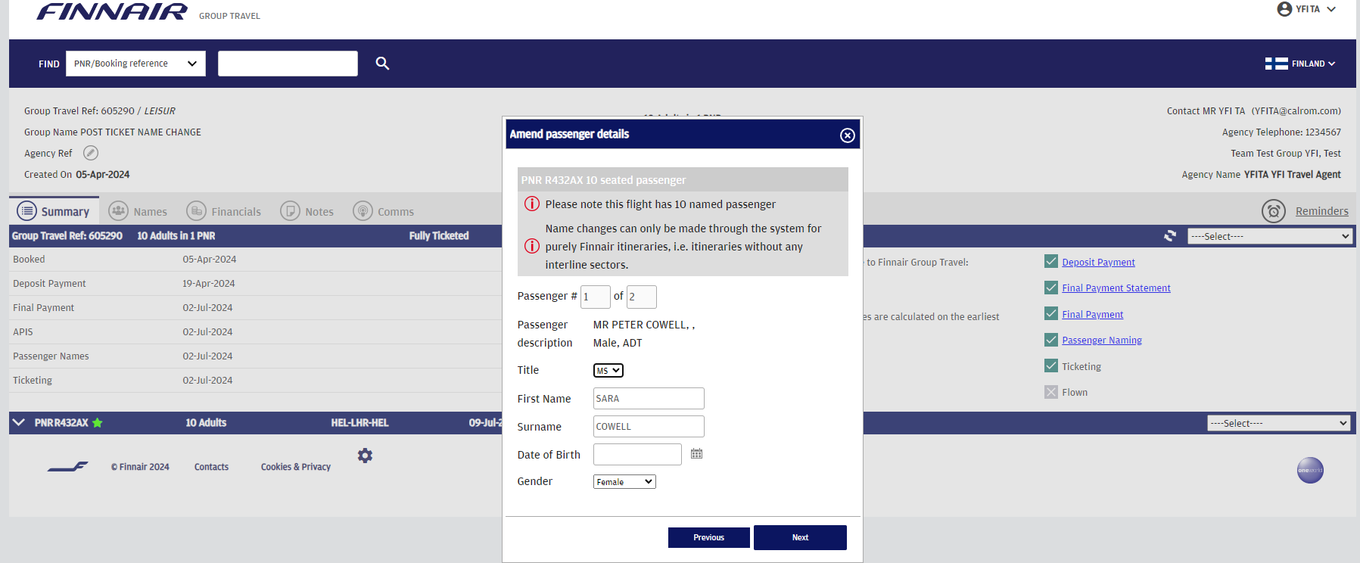Click the Passenger # field showing 1
The image size is (1360, 563).
(x=595, y=297)
